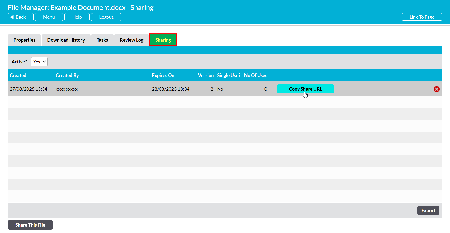Sort by the Expires On column header

[163, 76]
